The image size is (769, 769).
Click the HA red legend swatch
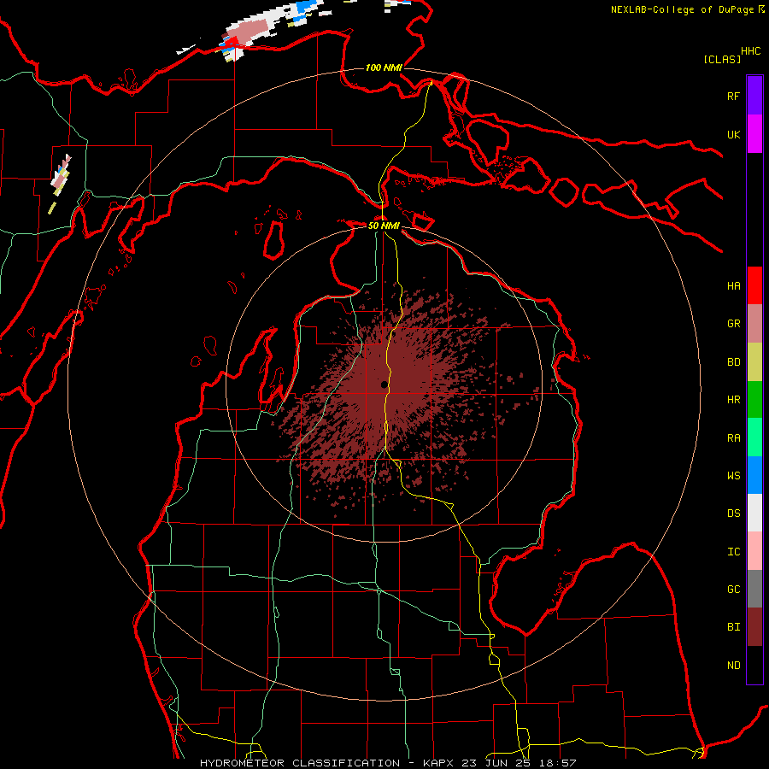coord(754,285)
